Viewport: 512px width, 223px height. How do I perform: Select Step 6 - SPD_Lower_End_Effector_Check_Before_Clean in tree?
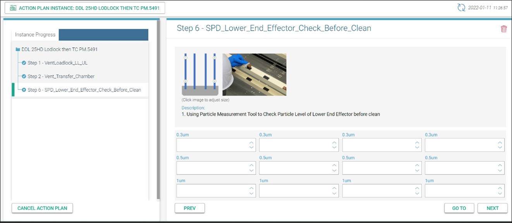coord(84,90)
